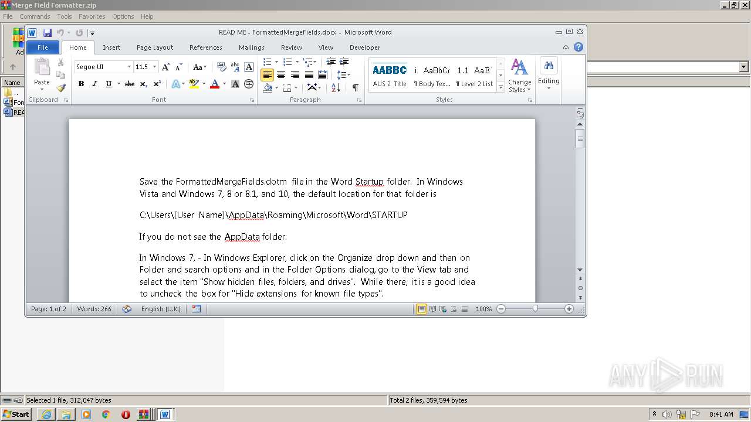Toggle Bold formatting

click(81, 84)
